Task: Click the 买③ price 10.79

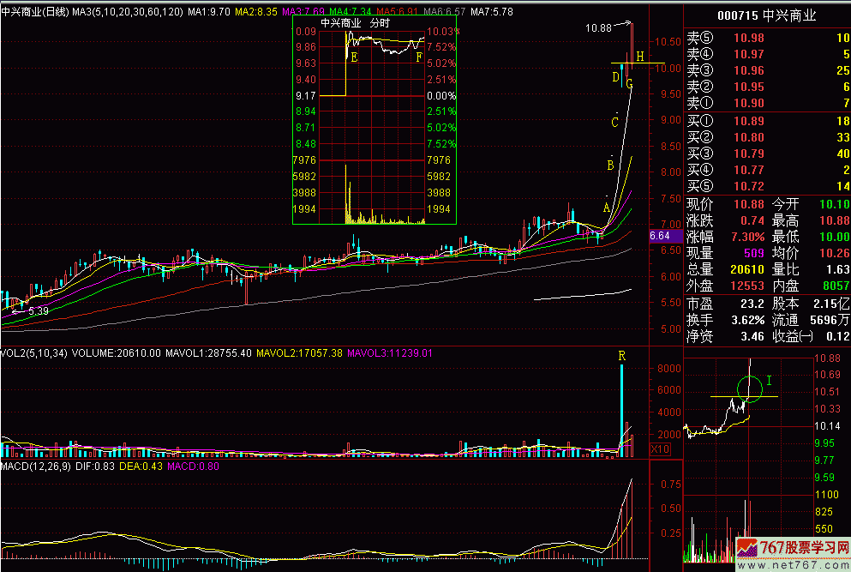Action: 748,154
